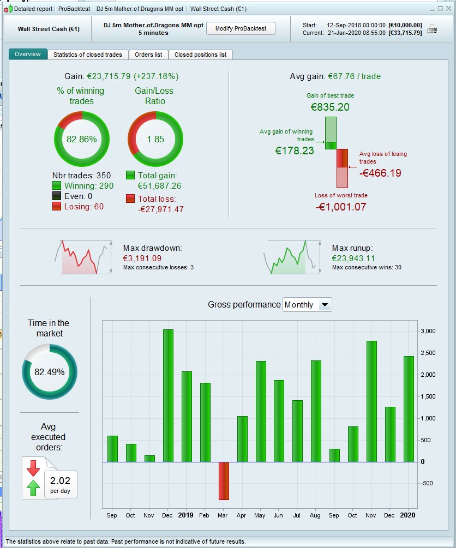Image resolution: width=456 pixels, height=548 pixels.
Task: Click the 2020 January performance bar
Action: click(x=409, y=410)
